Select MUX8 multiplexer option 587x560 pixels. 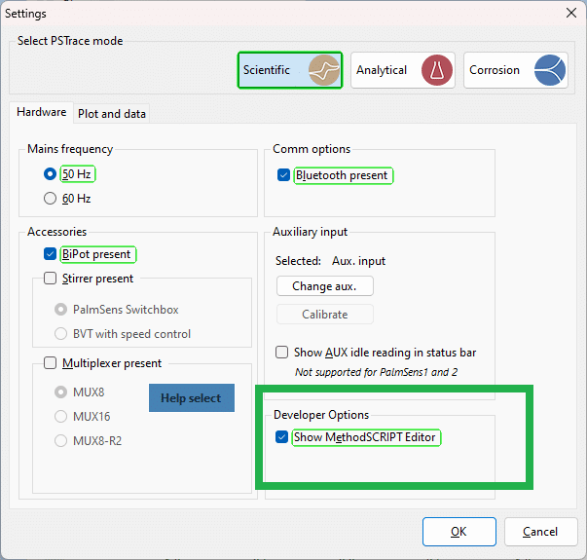(60, 392)
